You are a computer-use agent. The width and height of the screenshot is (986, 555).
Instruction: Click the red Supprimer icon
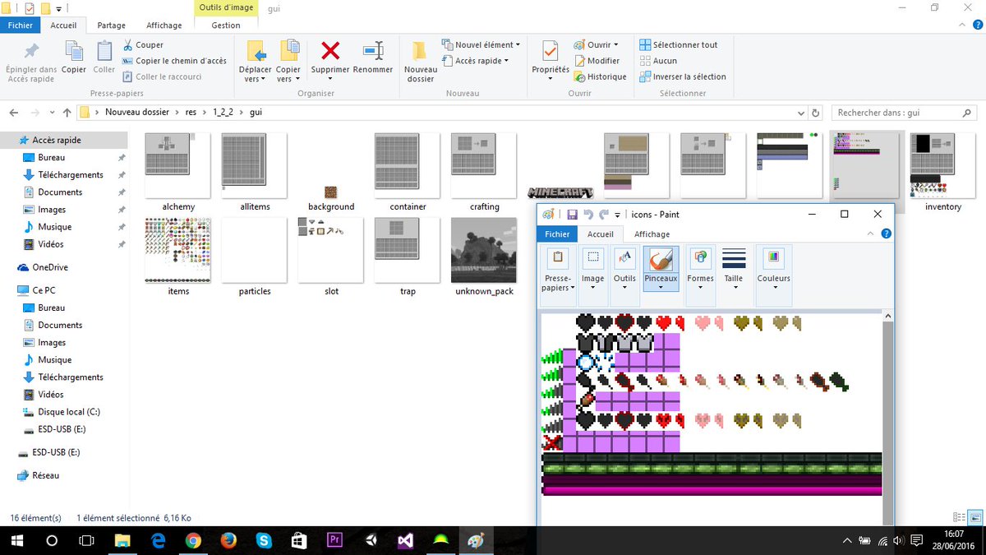pyautogui.click(x=330, y=51)
